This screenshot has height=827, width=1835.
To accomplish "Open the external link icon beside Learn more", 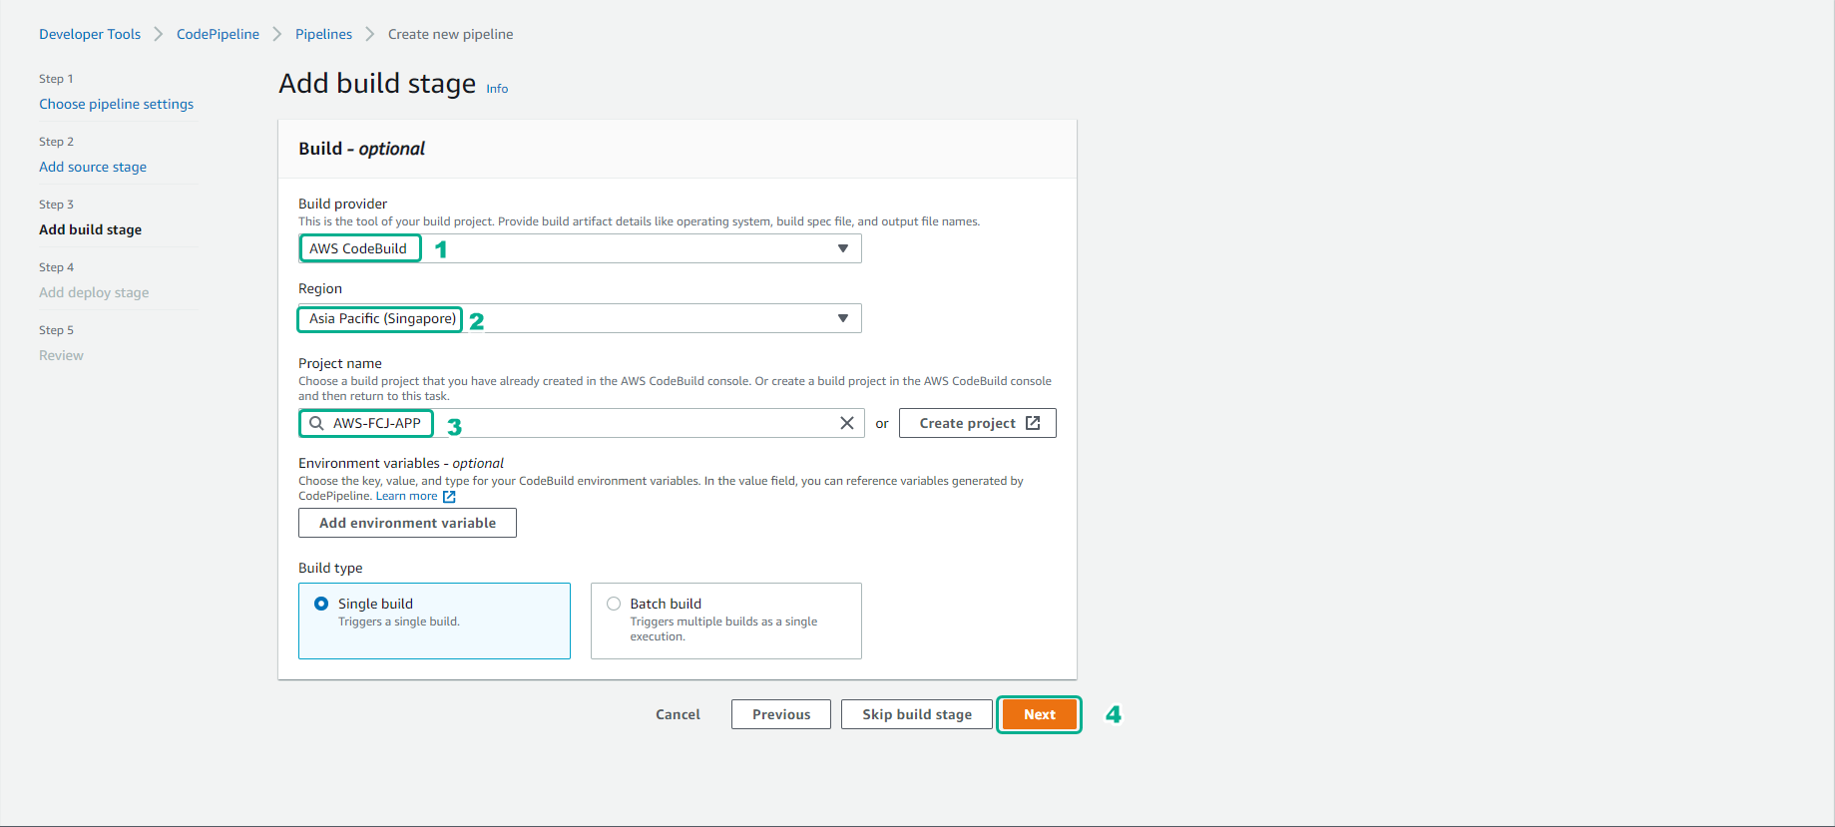I will [x=449, y=496].
